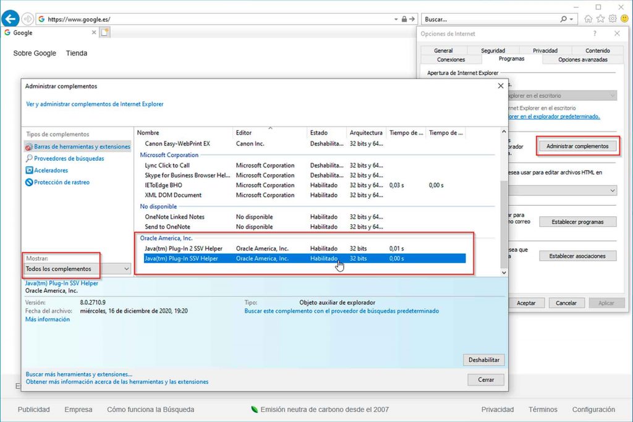
Task: Click the Google favicon in the address bar
Action: point(41,19)
